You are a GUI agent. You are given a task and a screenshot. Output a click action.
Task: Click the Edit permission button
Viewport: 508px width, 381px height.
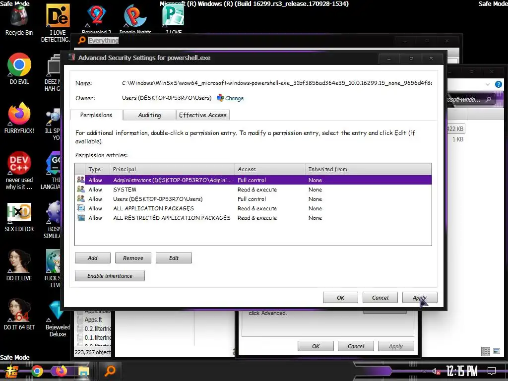tap(174, 258)
